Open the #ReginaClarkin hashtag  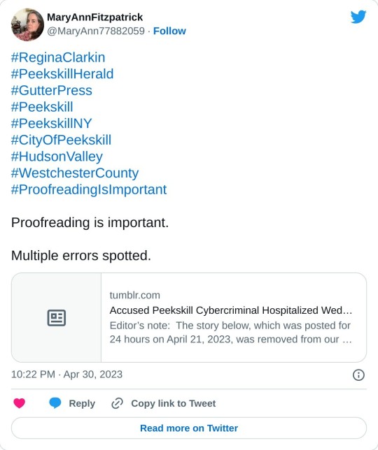[58, 57]
